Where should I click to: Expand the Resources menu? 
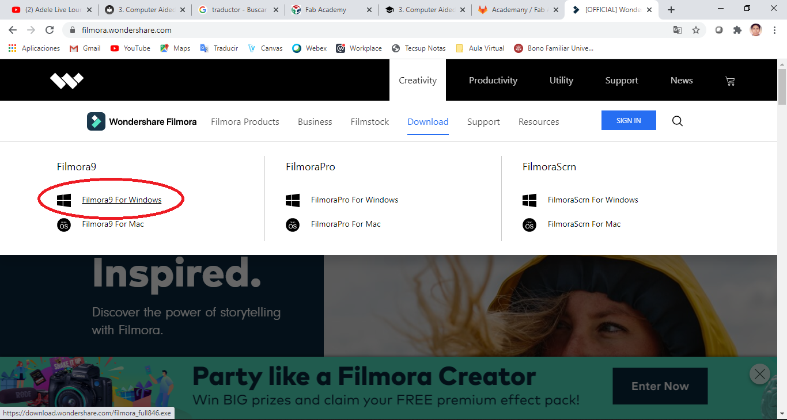(x=539, y=122)
